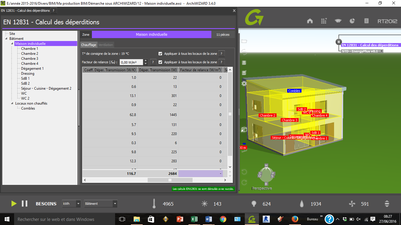The width and height of the screenshot is (401, 225).
Task: Click the RT2012 button
Action: coord(387,21)
